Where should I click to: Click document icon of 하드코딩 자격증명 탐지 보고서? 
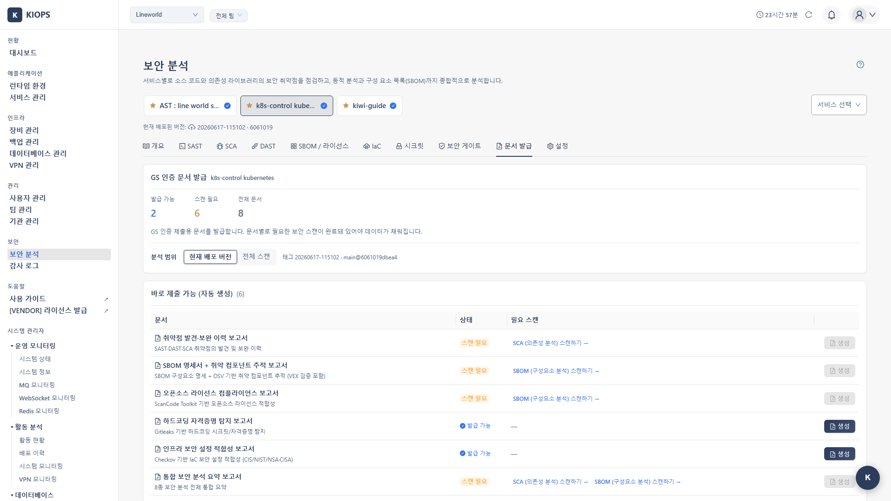[158, 421]
